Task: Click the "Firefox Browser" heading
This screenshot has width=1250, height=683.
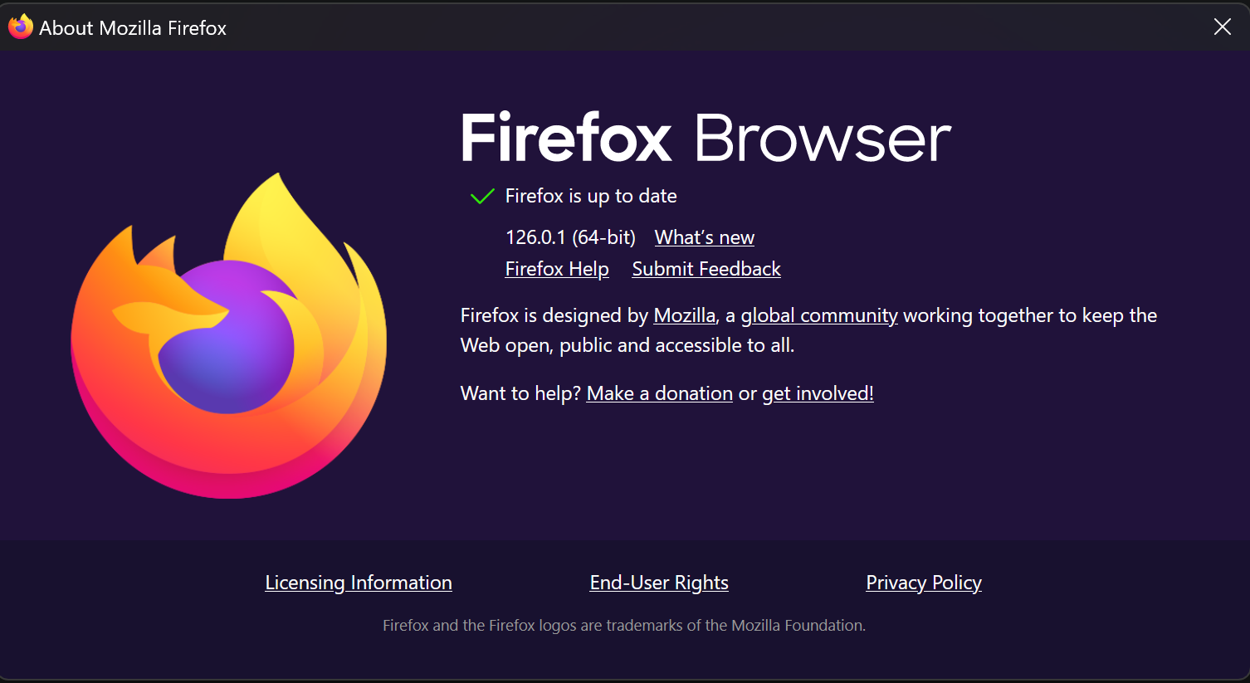Action: (x=706, y=138)
